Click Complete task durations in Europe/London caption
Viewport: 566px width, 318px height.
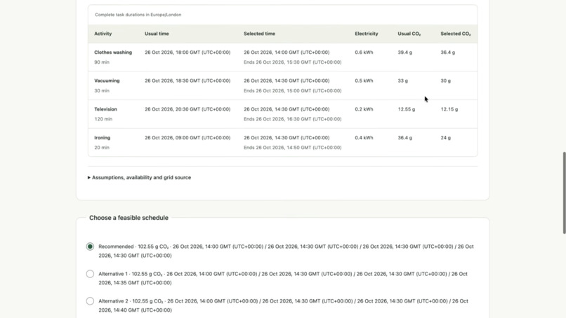click(x=138, y=15)
